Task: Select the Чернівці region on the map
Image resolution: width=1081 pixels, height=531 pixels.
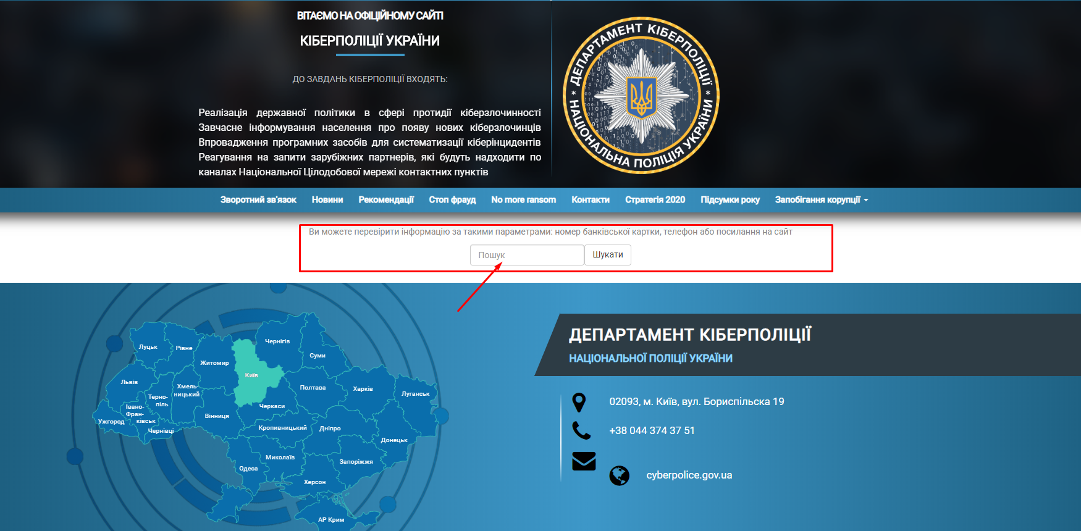Action: click(161, 431)
